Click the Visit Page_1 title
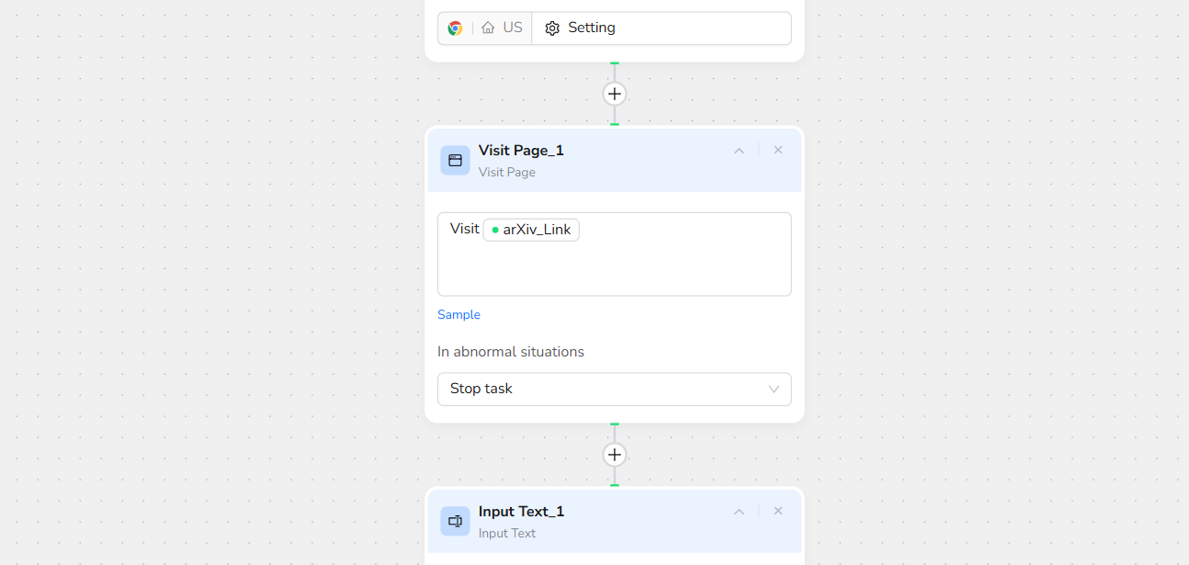Screen dimensions: 1189x565 click(x=521, y=151)
